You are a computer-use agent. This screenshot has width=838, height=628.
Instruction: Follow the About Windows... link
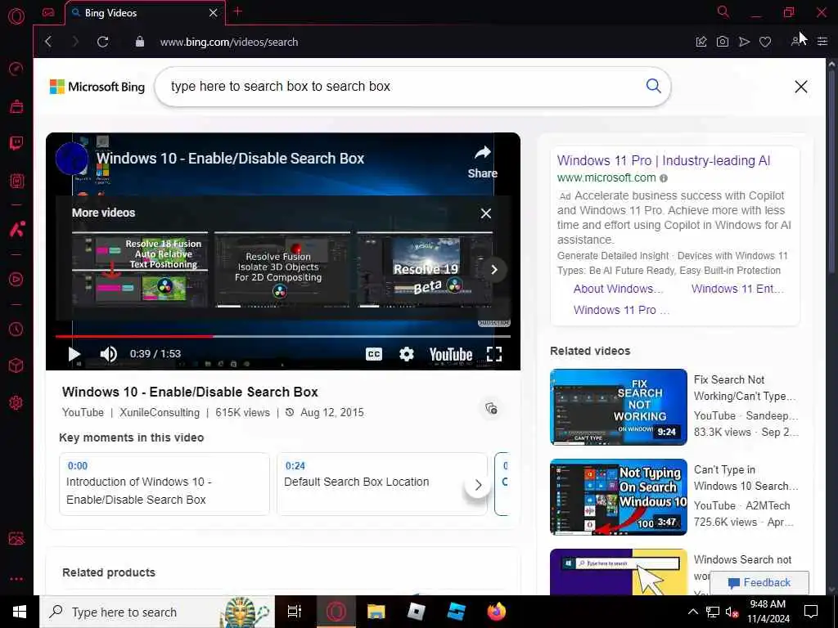click(618, 289)
